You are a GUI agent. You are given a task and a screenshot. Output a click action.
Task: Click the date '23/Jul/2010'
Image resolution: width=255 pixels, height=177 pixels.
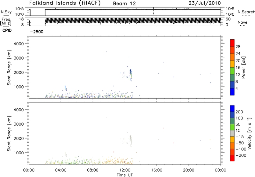pos(205,3)
